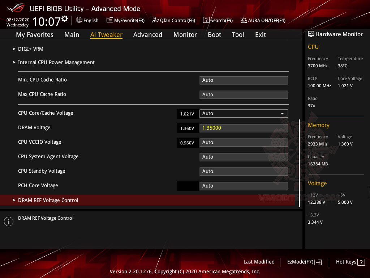Screen dimensions: 370x278
Task: Click the vertical scrollbar of settings list
Action: (x=299, y=163)
